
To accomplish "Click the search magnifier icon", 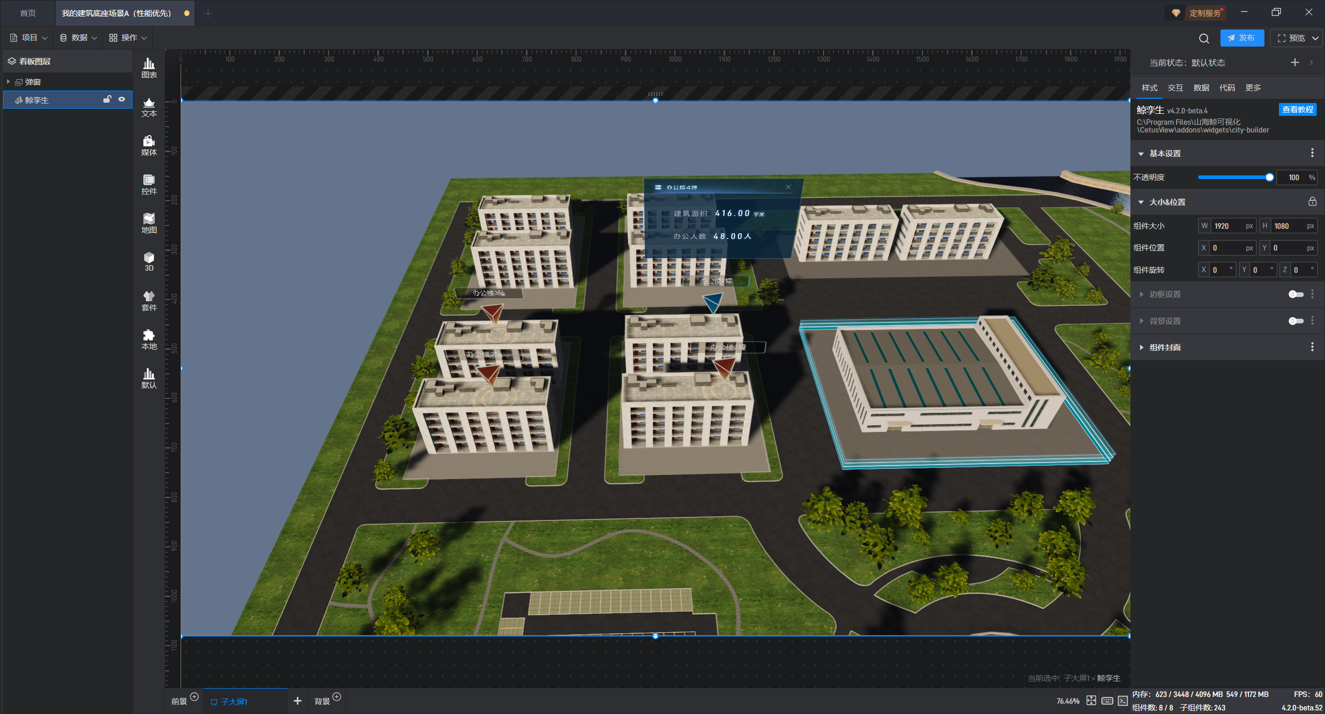I will click(1204, 38).
